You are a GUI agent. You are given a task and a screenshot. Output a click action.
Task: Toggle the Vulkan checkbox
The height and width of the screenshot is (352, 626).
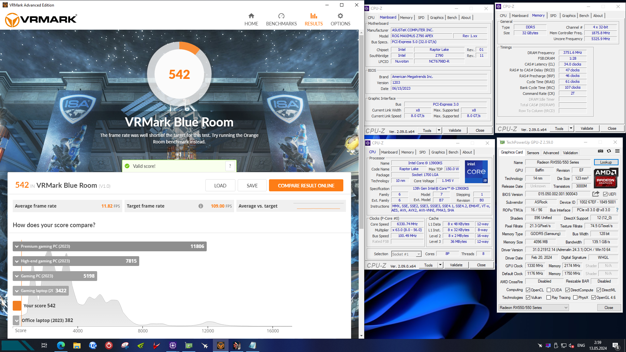(528, 298)
